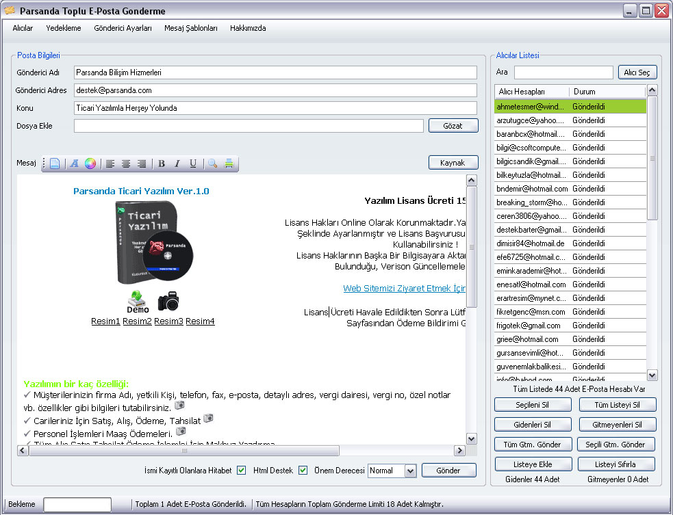Open the Yedekleme menu

pyautogui.click(x=64, y=28)
